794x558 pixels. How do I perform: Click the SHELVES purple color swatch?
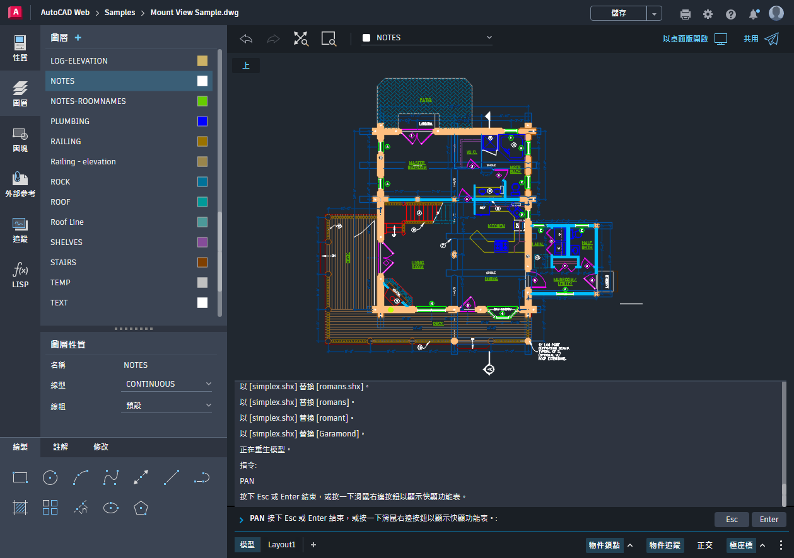click(x=202, y=242)
